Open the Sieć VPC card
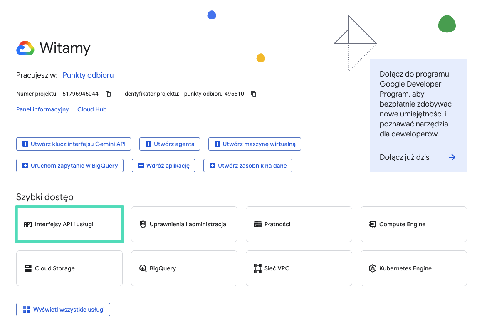Image resolution: width=482 pixels, height=332 pixels. [299, 268]
